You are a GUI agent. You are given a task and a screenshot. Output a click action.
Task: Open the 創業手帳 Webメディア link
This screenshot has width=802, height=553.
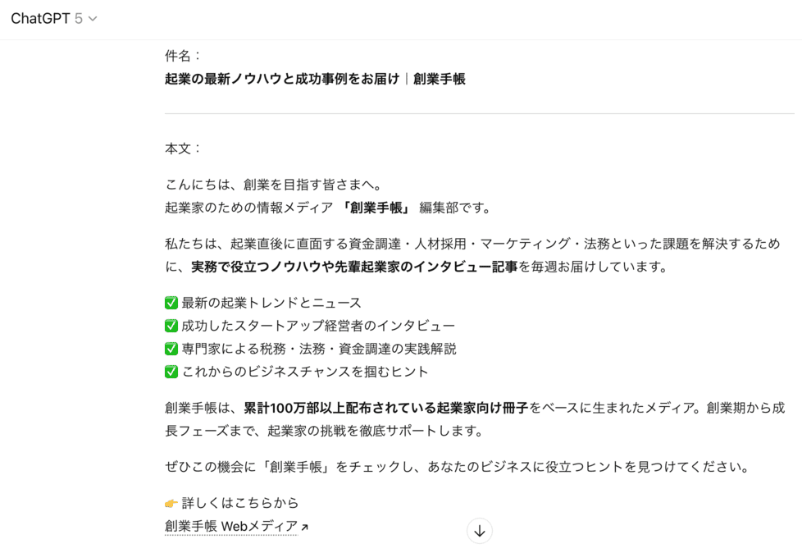231,527
